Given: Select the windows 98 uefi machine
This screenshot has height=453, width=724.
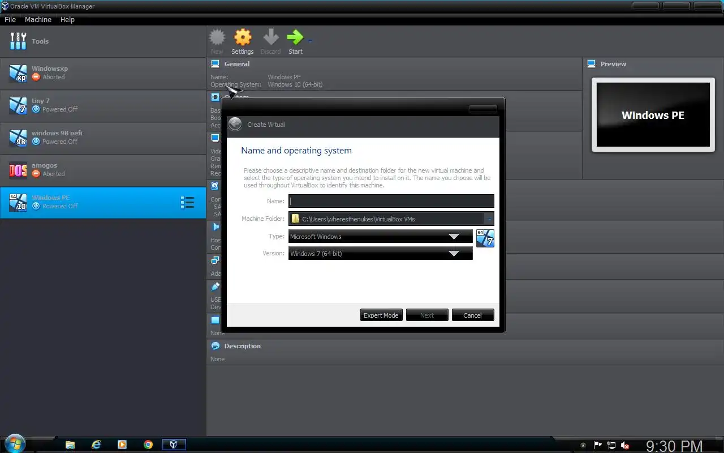Looking at the screenshot, I should [103, 138].
